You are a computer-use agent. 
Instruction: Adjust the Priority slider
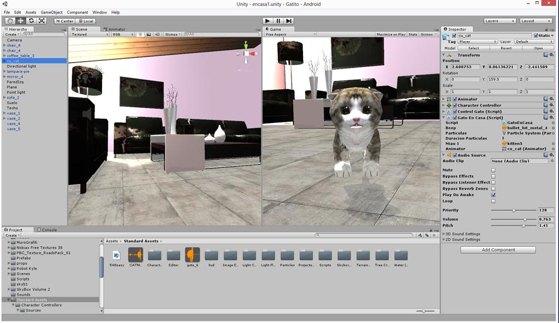514,210
